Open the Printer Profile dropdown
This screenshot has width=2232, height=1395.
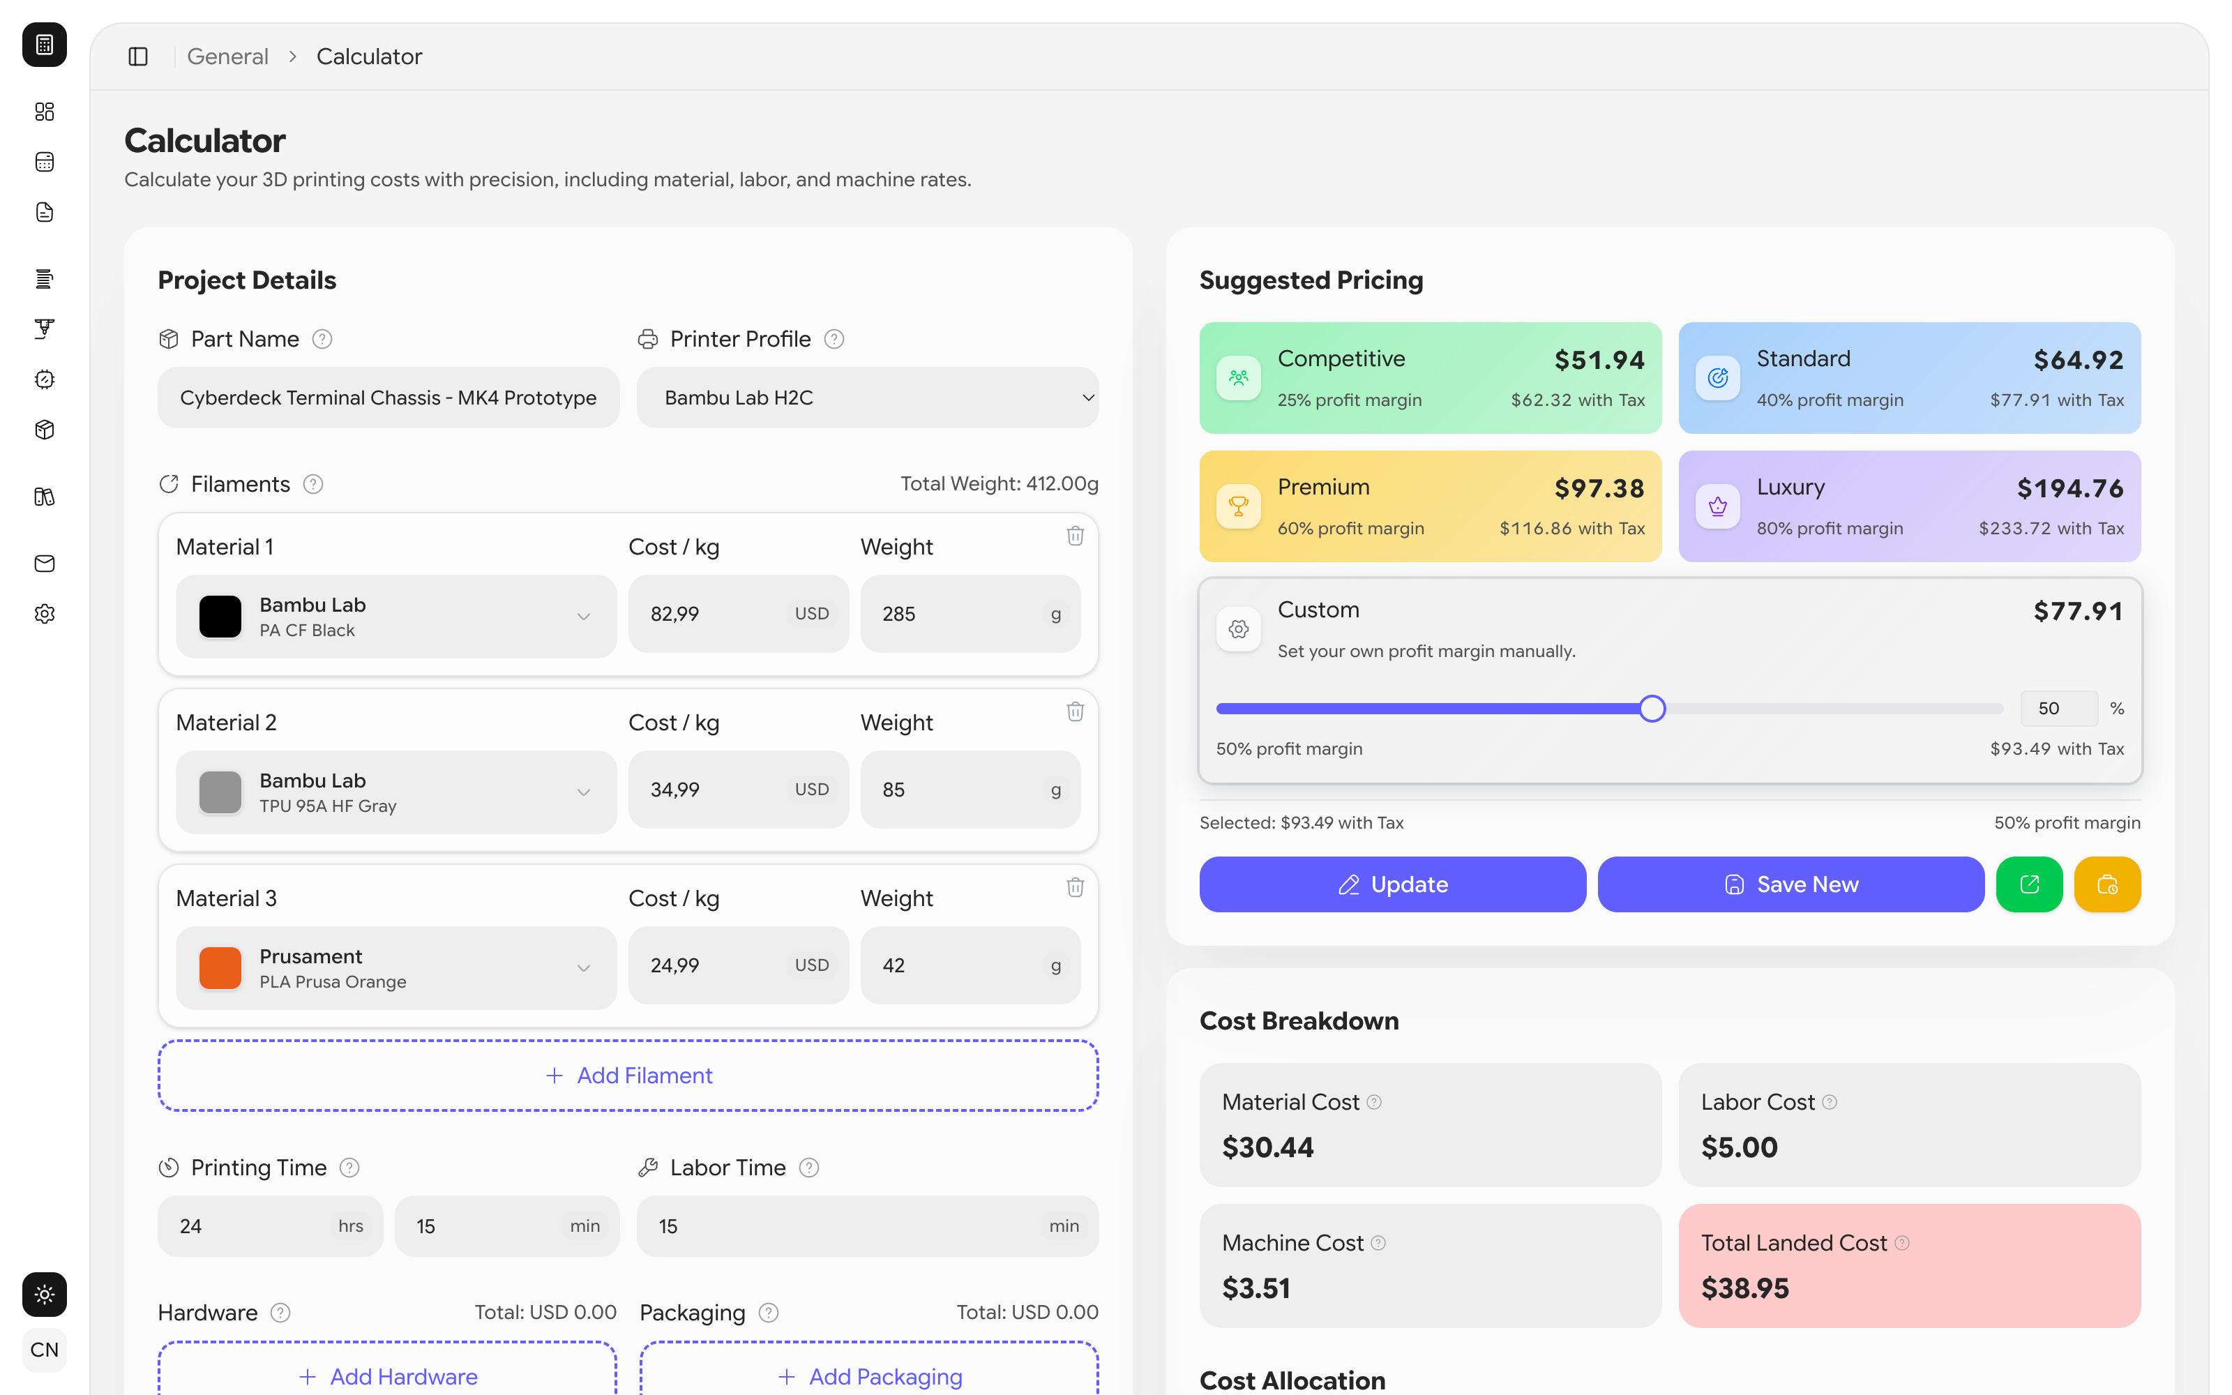867,397
